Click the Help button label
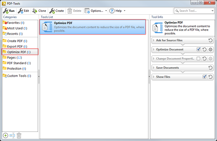The image size is (217, 141). (x=119, y=11)
